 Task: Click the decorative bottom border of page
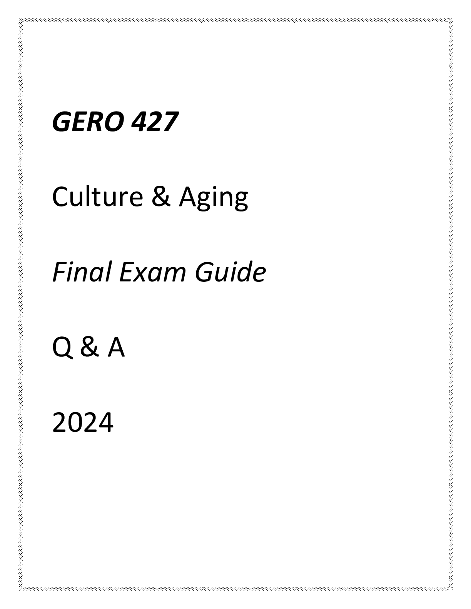(x=235, y=588)
